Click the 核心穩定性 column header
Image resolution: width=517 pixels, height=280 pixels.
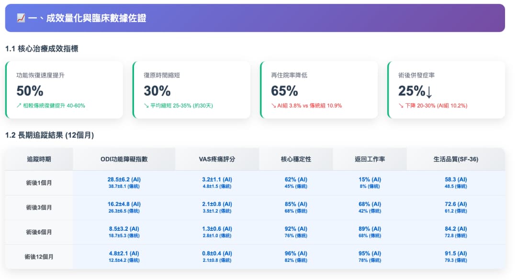(296, 159)
